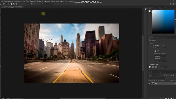Open the Выделение menu

click(x=33, y=1)
